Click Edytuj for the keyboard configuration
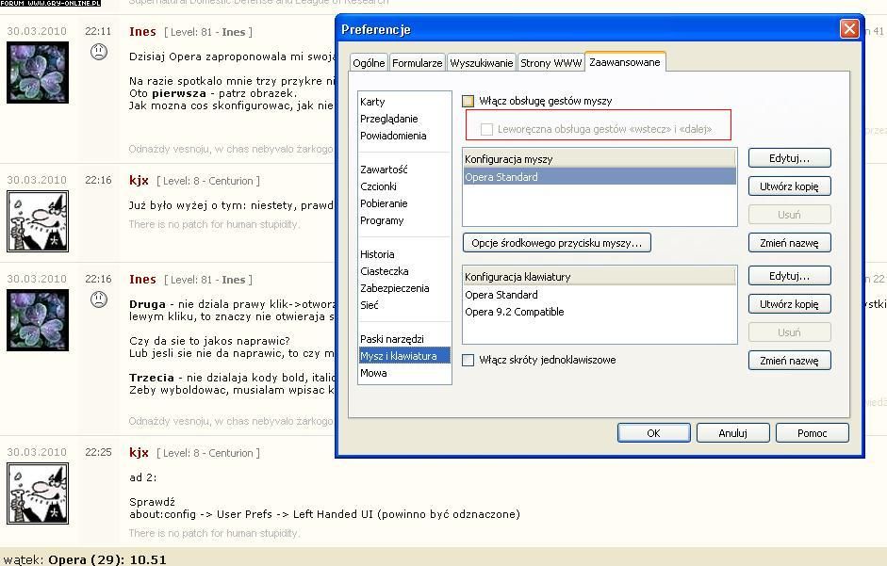The height and width of the screenshot is (566, 887). coord(789,276)
